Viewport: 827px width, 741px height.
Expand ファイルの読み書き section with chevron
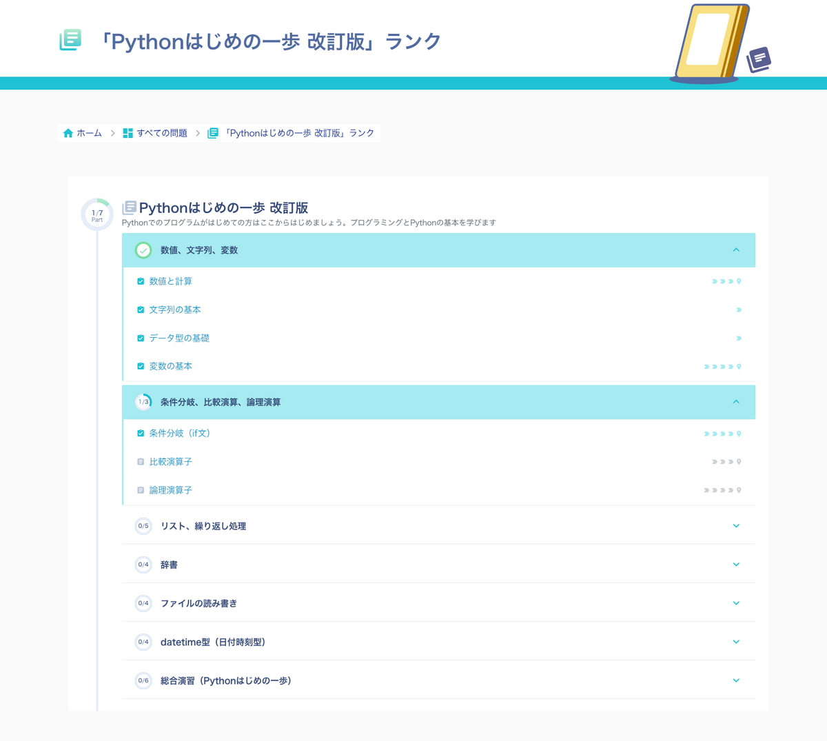(736, 603)
